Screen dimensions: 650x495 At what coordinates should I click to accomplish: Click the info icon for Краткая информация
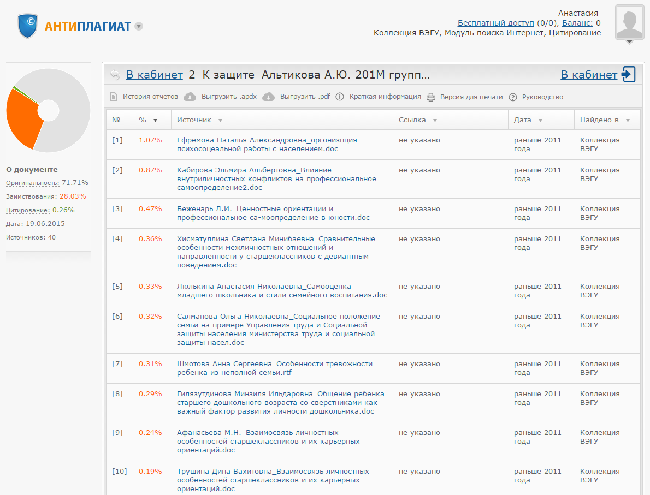point(340,97)
